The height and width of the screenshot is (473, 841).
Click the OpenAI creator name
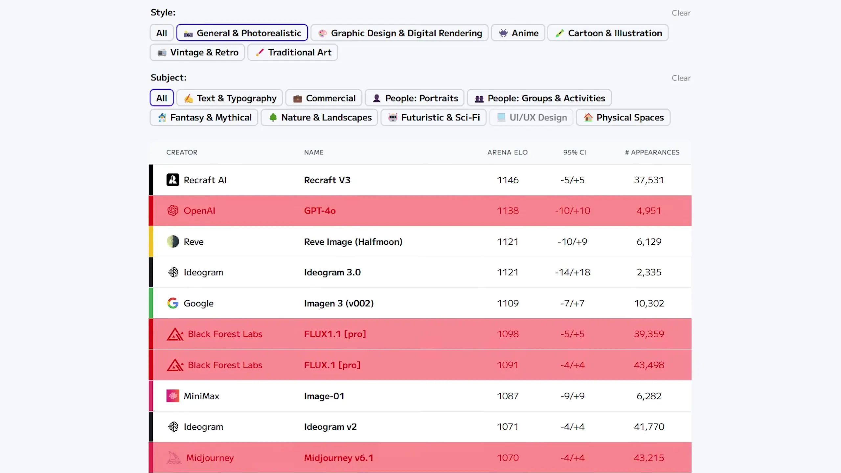[199, 211]
